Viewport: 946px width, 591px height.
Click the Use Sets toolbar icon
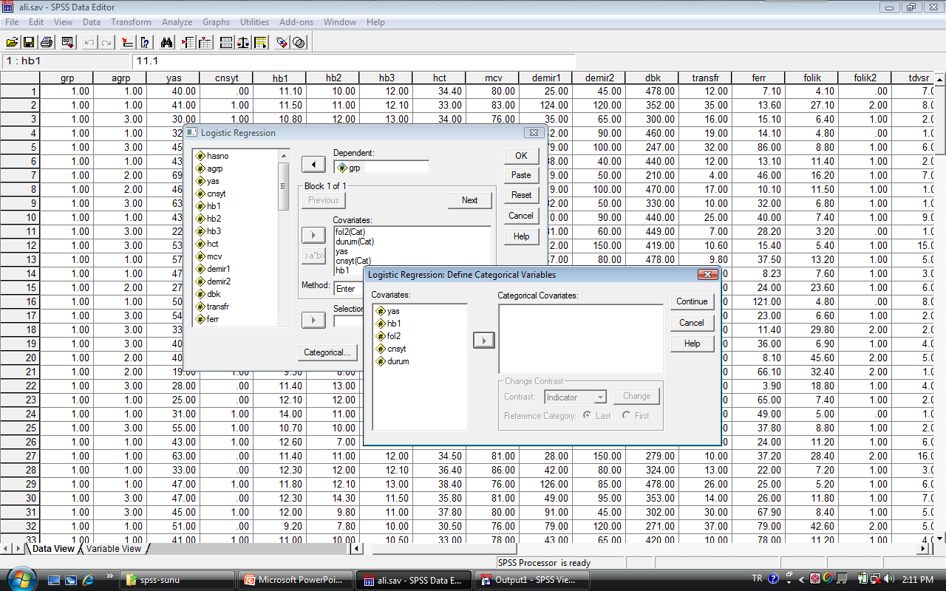click(x=299, y=42)
